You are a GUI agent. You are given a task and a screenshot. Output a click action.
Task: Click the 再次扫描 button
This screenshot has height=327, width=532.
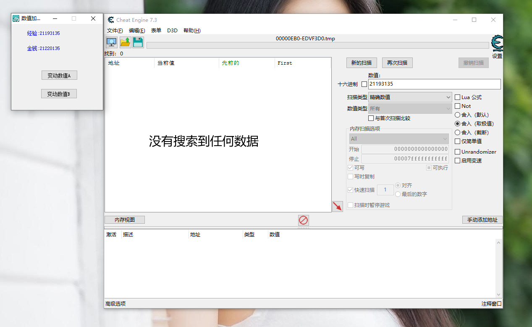click(397, 63)
